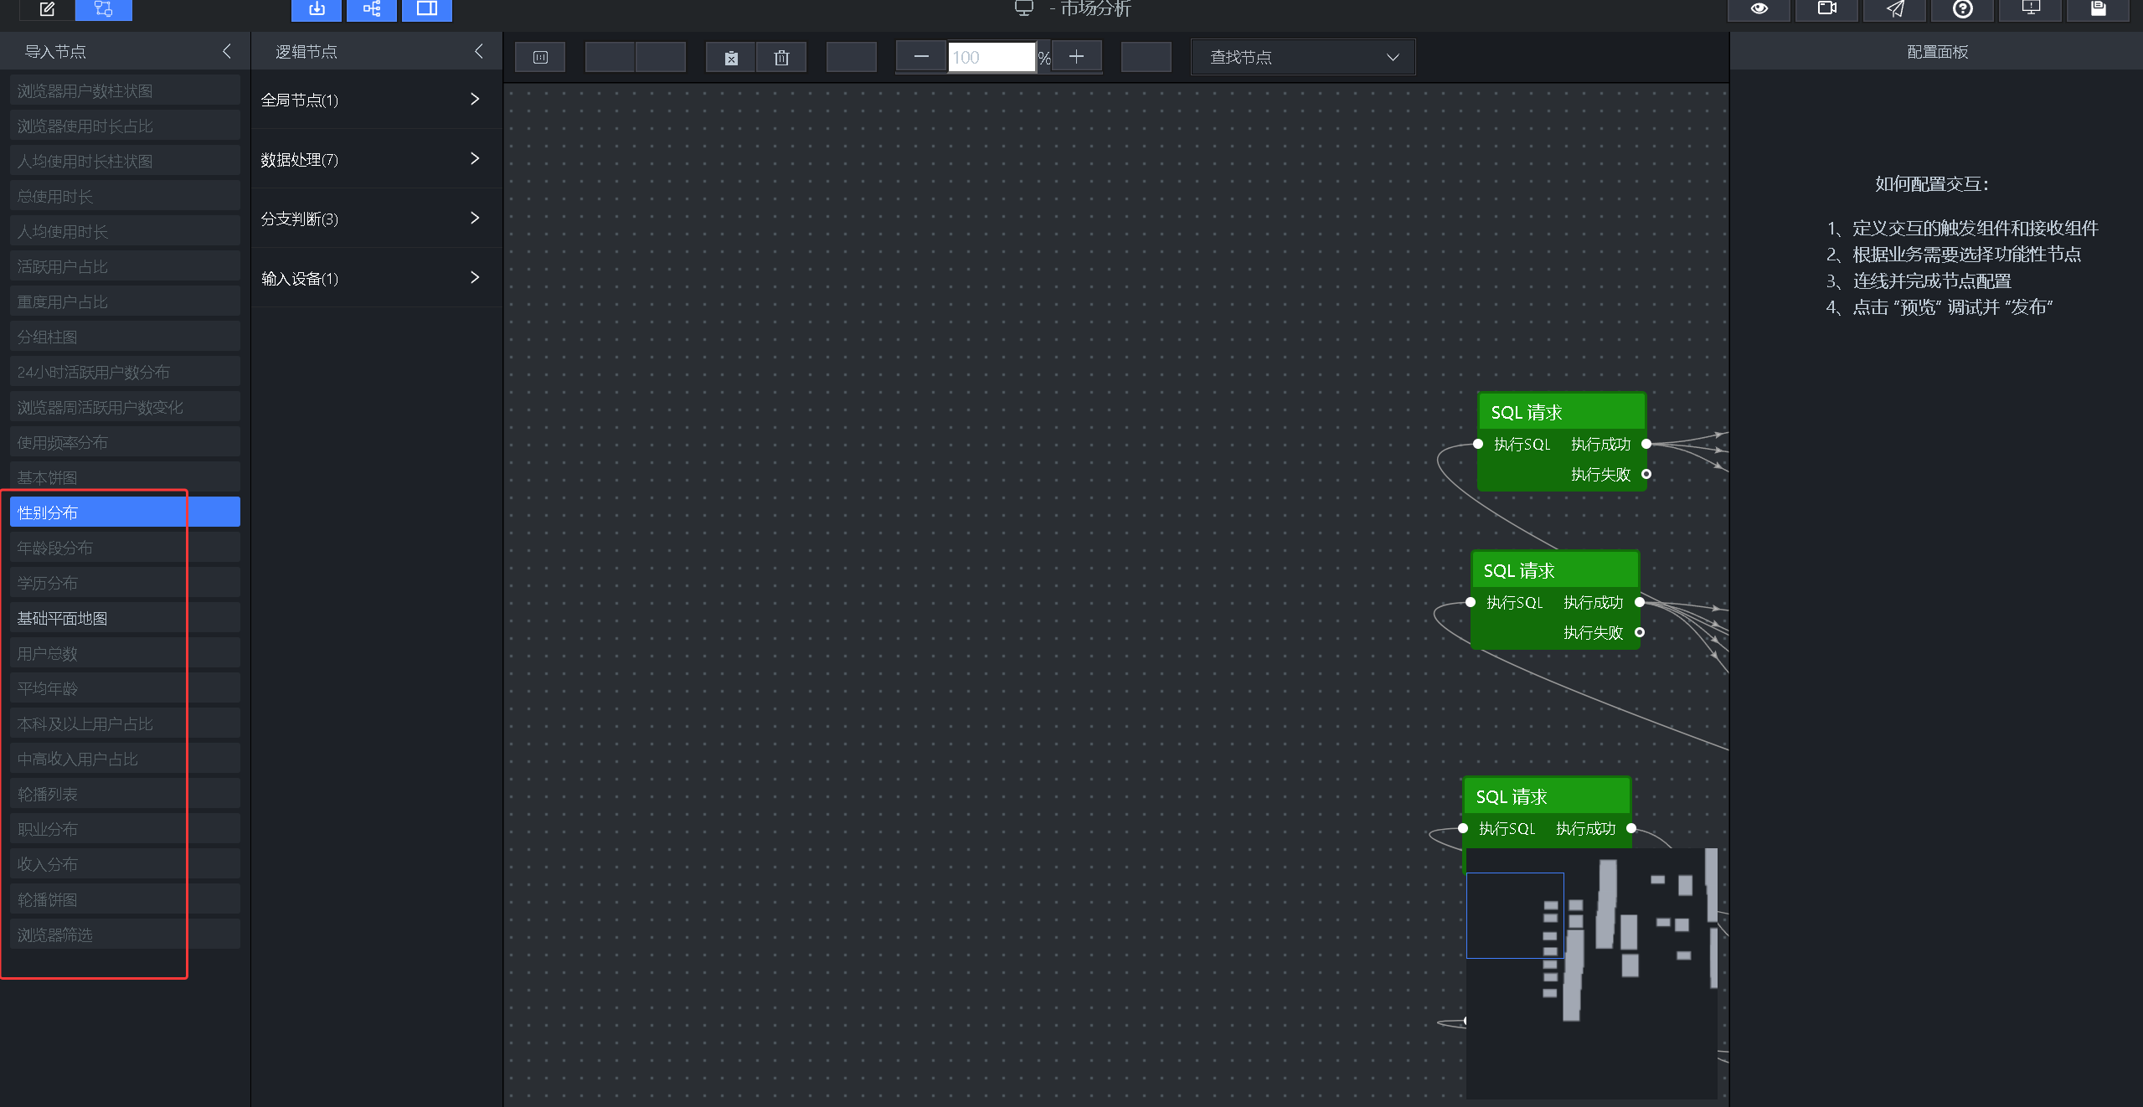Select 重度用户占比 list item
Screen dimensions: 2143x1107
click(x=125, y=301)
